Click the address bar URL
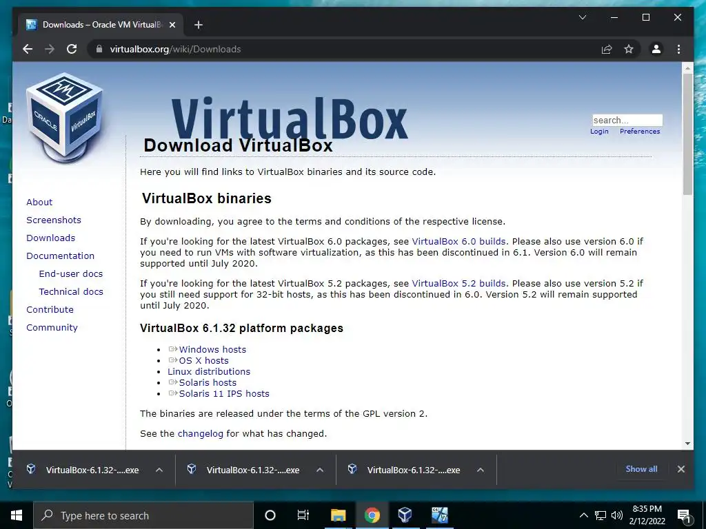 [175, 49]
